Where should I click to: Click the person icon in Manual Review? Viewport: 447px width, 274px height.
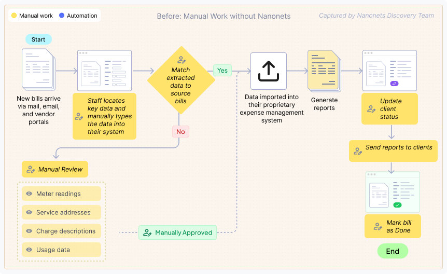(31, 169)
